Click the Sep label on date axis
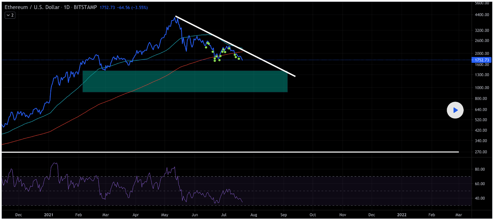494x221 pixels. point(283,215)
